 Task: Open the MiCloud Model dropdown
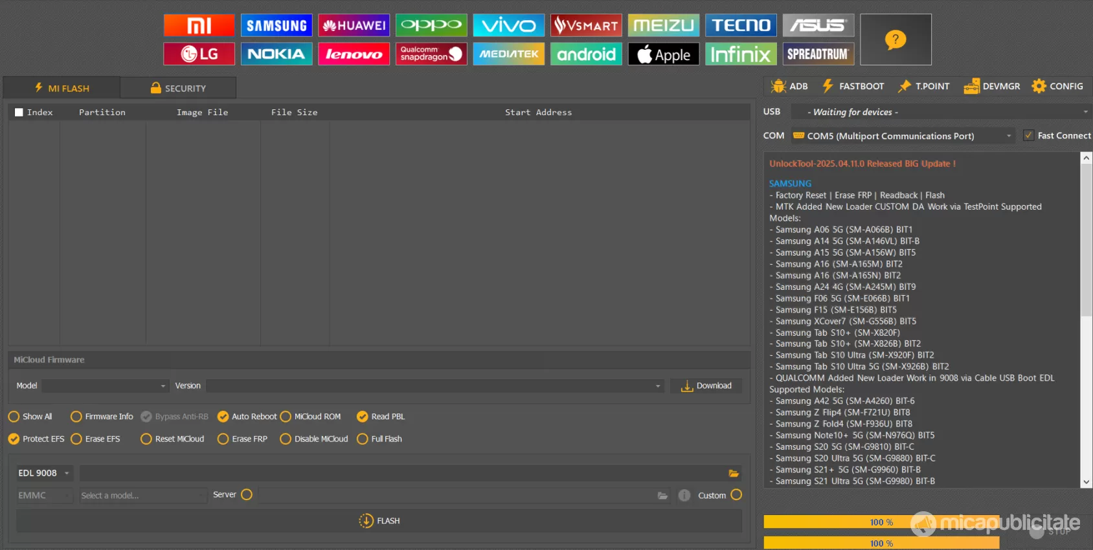(x=105, y=386)
